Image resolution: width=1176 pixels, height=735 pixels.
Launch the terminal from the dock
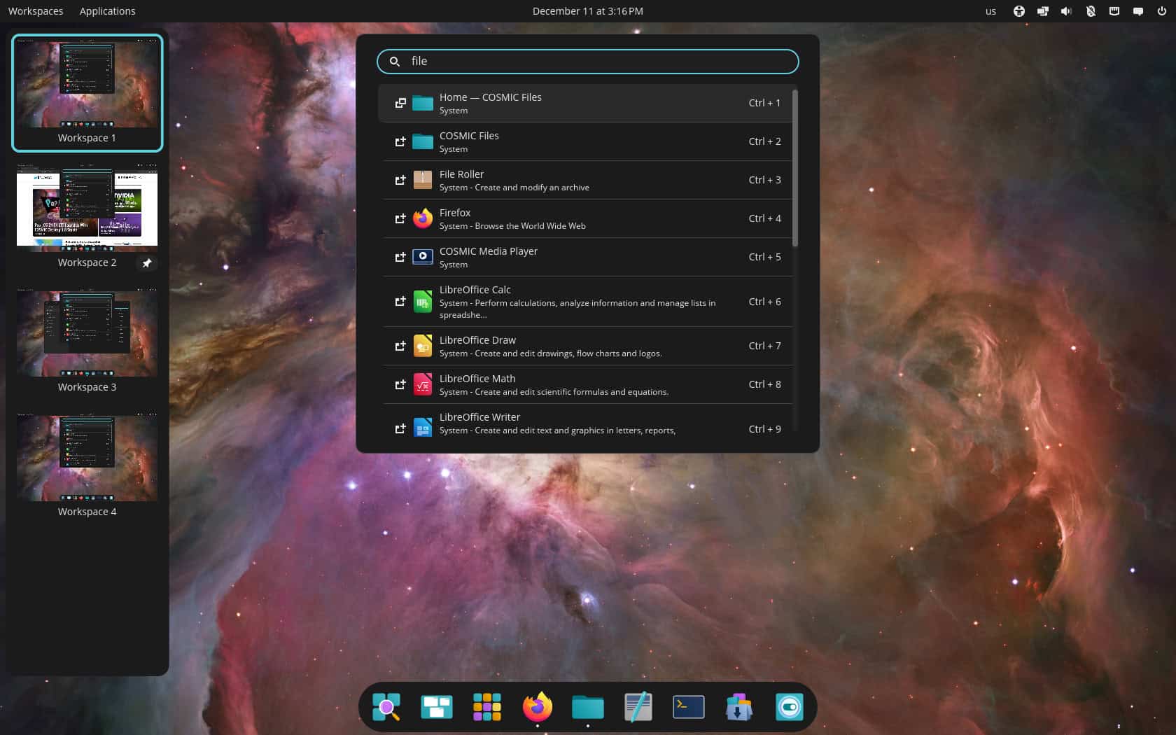click(x=688, y=707)
